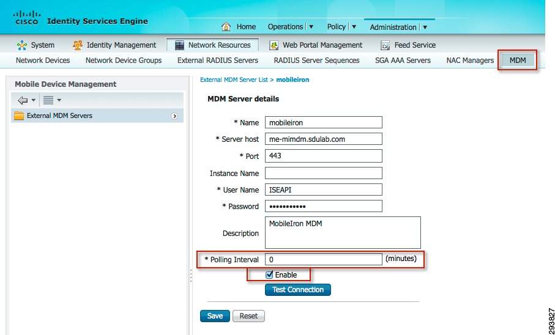Open RADIUS Server Sequences sub-tab
The height and width of the screenshot is (335, 555).
[x=316, y=61]
